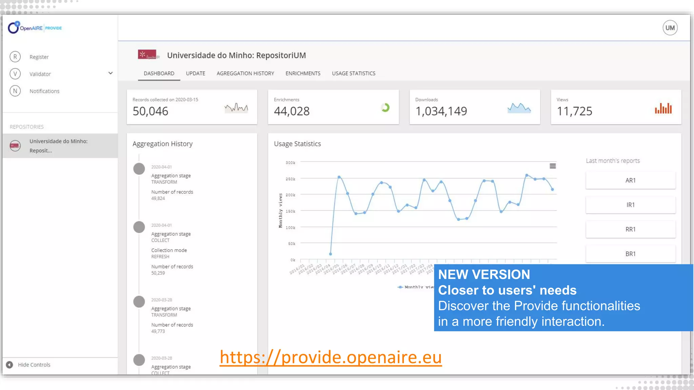The image size is (694, 390).
Task: Open the Register sidebar link
Action: [x=39, y=57]
